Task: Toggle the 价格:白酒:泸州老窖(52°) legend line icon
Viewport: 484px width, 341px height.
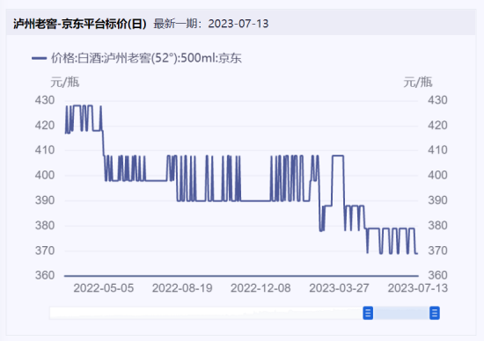Action: pyautogui.click(x=39, y=58)
